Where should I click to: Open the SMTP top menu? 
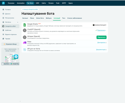click(64, 3)
